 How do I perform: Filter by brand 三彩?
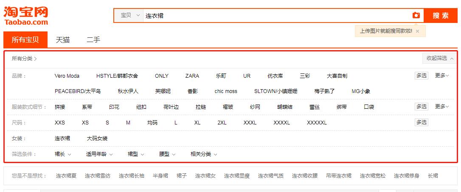(x=305, y=76)
